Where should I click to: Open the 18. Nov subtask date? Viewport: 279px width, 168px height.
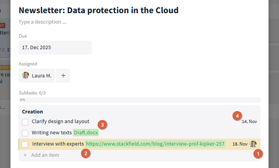point(240,144)
